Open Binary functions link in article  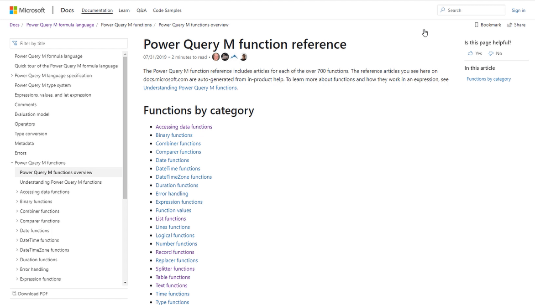174,135
